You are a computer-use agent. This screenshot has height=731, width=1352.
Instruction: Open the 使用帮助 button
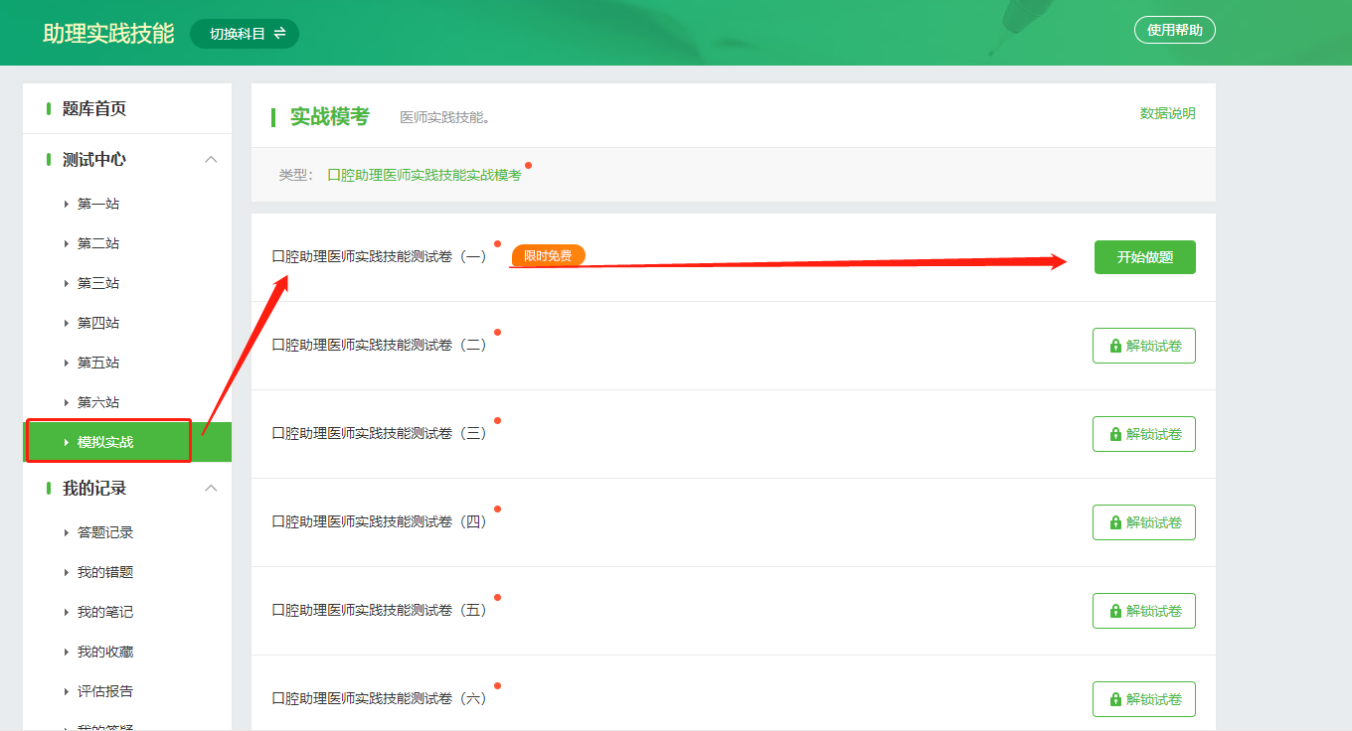click(1174, 31)
